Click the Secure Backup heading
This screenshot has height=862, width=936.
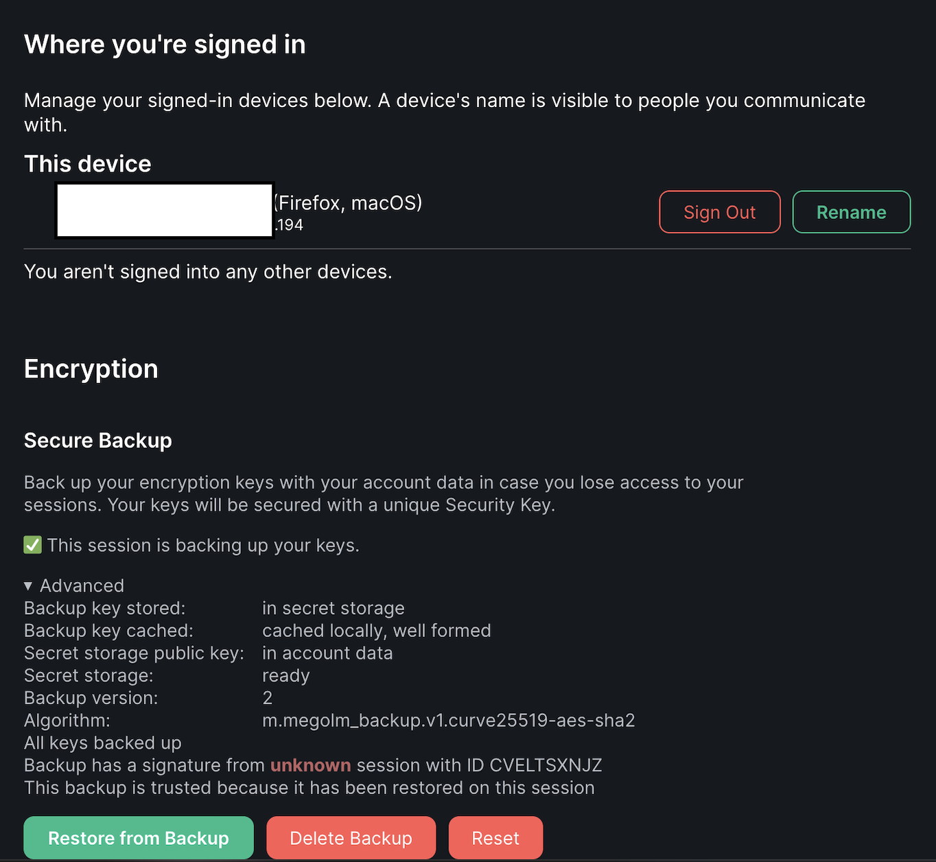point(97,440)
